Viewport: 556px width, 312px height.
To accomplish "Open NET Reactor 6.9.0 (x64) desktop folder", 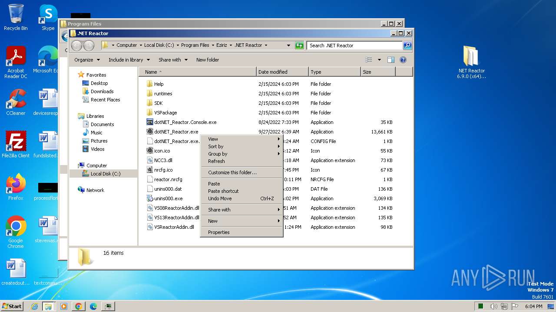I will [x=471, y=62].
